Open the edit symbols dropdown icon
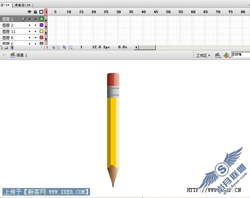The image size is (250, 198). click(x=226, y=55)
